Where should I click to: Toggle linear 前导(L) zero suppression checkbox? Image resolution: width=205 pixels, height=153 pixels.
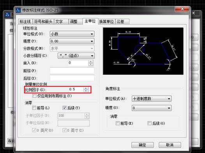click(x=34, y=108)
